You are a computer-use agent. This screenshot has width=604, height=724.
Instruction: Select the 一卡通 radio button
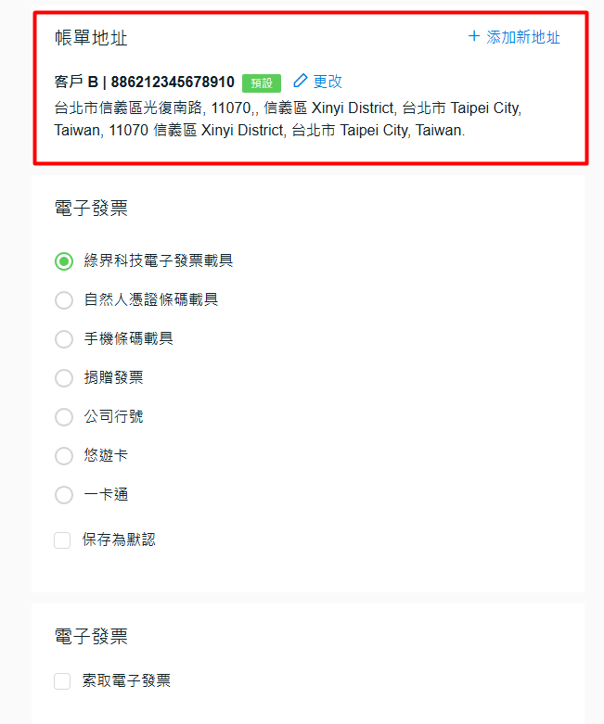pos(64,495)
